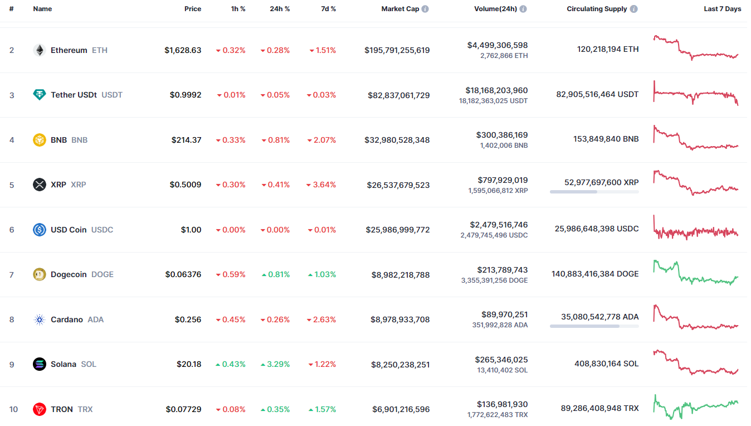Sort table by Price column header

pyautogui.click(x=193, y=9)
